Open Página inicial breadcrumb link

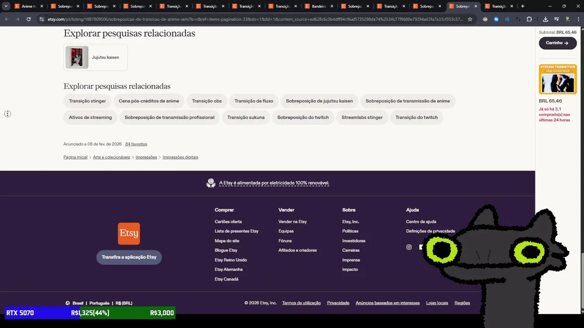point(75,157)
